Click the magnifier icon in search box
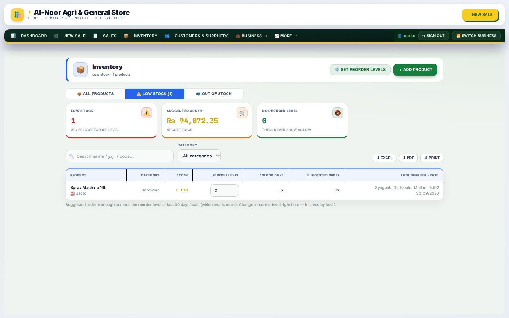Screen dimensions: 509x318 click(72, 156)
